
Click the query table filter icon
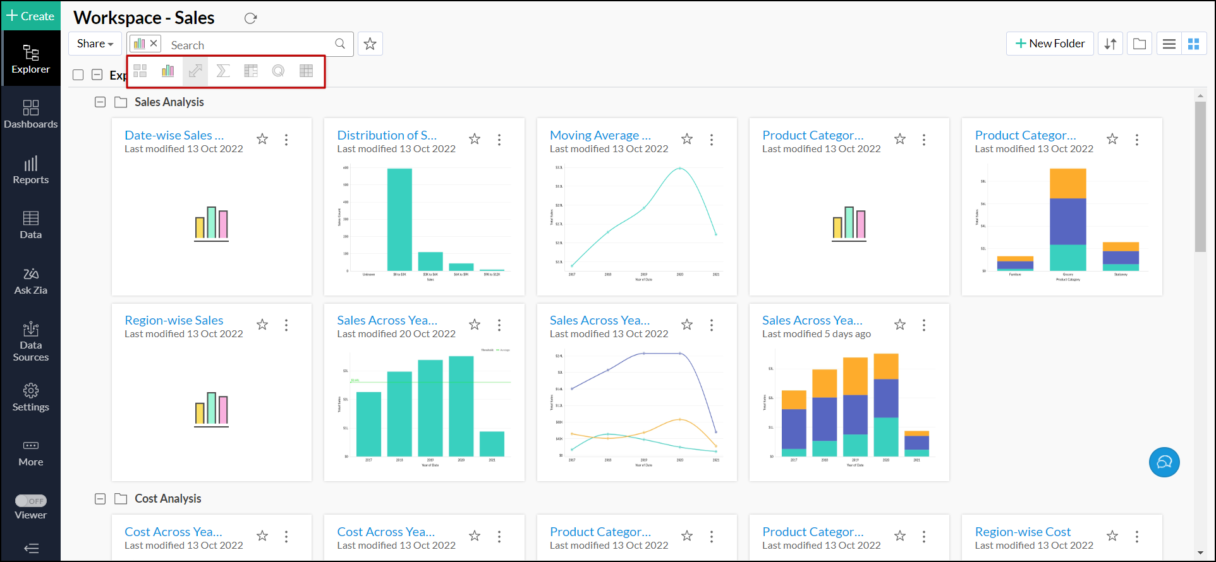pos(278,71)
